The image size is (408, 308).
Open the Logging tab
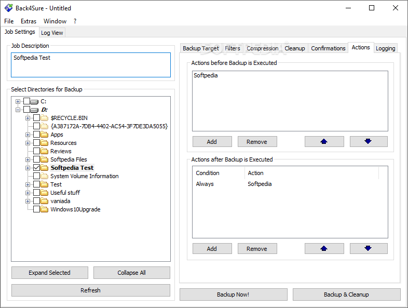[385, 48]
